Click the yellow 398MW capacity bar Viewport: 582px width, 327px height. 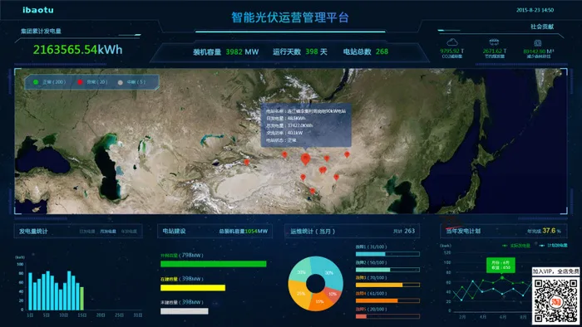(193, 288)
